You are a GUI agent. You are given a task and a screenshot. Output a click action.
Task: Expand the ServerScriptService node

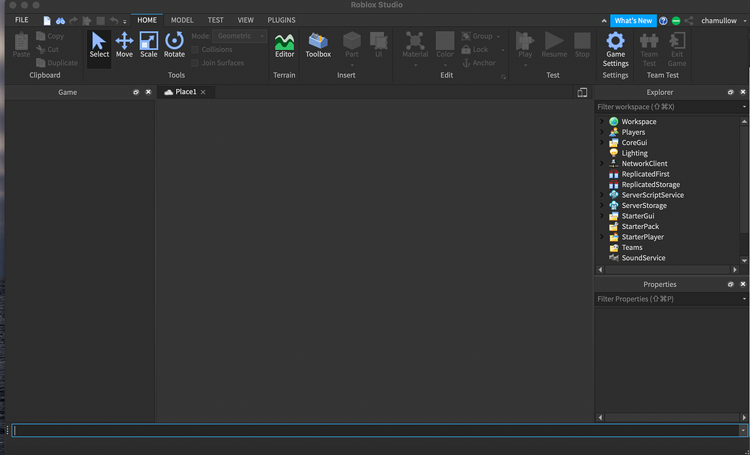point(601,195)
